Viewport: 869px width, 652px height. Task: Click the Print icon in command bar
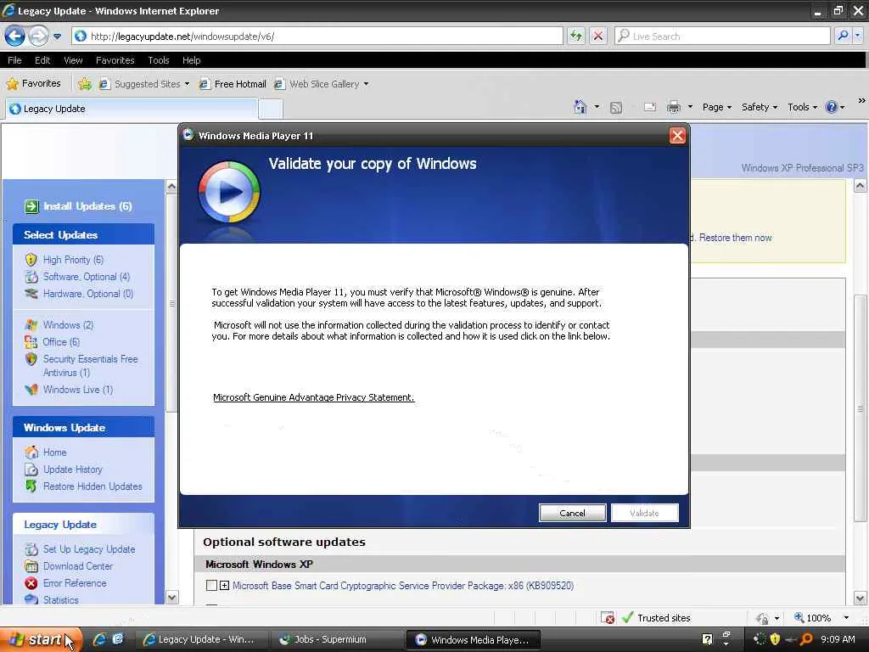pyautogui.click(x=673, y=107)
